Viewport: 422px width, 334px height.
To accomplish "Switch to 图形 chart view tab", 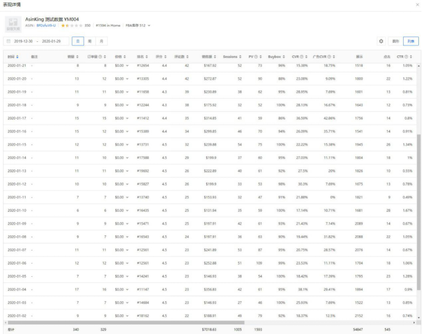I will click(396, 41).
